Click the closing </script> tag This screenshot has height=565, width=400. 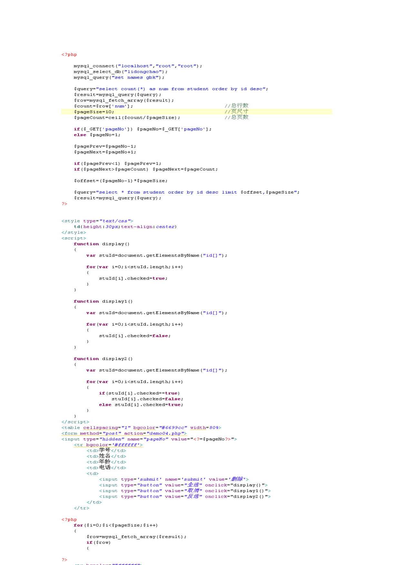75,422
